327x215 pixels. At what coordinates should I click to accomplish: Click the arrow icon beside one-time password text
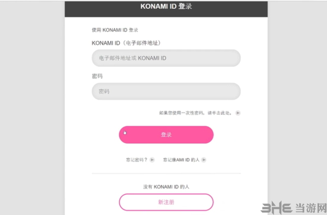tap(238, 113)
